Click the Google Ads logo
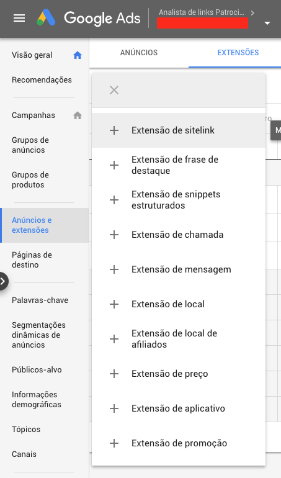The image size is (281, 478). click(88, 17)
